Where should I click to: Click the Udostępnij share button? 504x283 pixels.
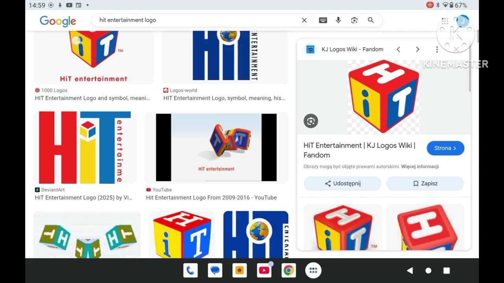coord(343,184)
